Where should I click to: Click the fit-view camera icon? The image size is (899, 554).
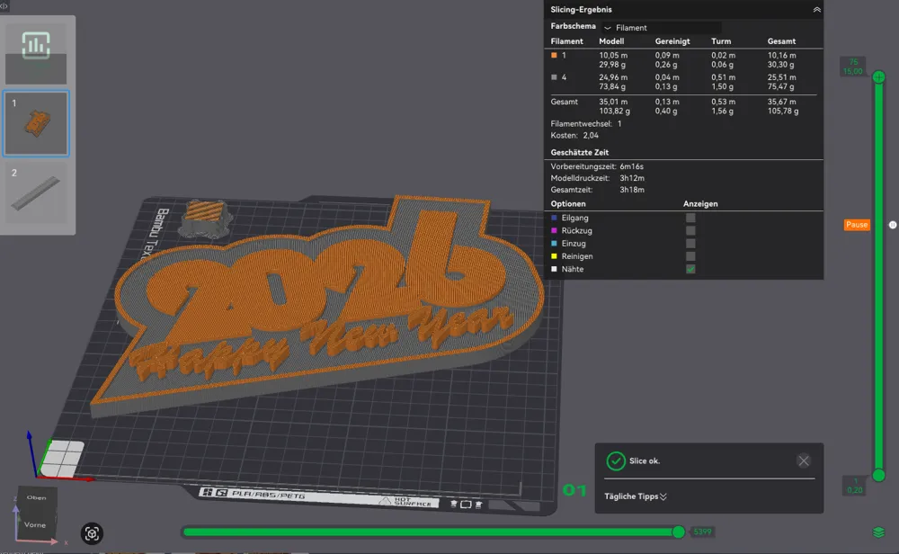92,533
